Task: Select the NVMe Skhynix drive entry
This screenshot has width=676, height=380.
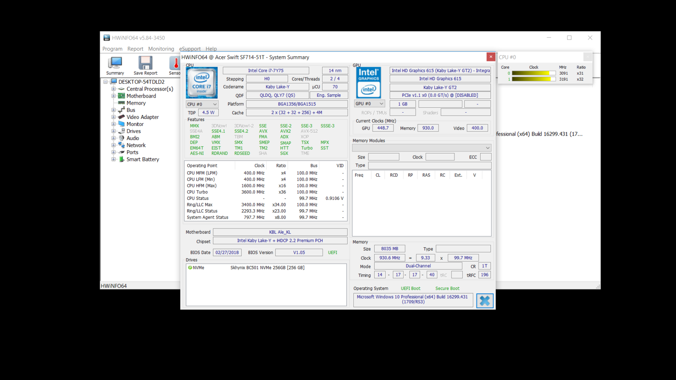Action: click(x=267, y=268)
